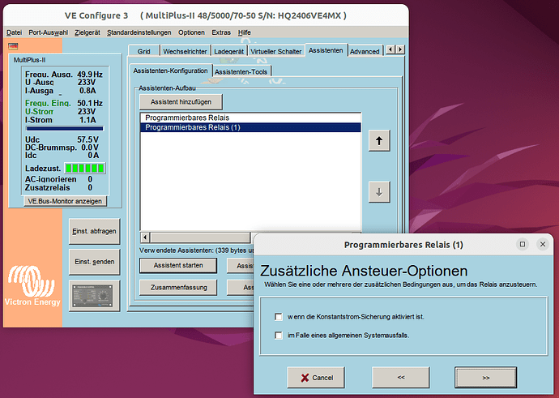
Task: Click the Victron Energy logo
Action: (32, 285)
